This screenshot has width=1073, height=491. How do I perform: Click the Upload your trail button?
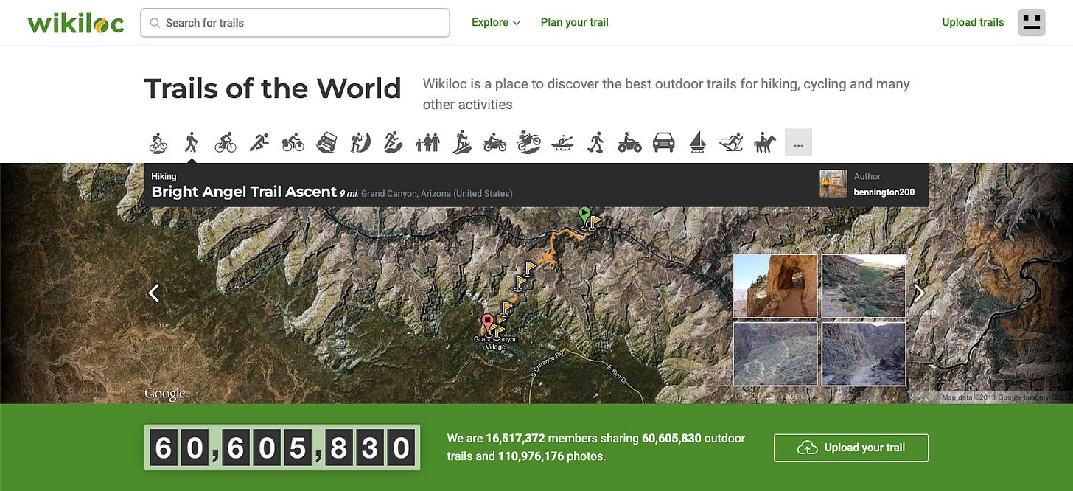851,448
